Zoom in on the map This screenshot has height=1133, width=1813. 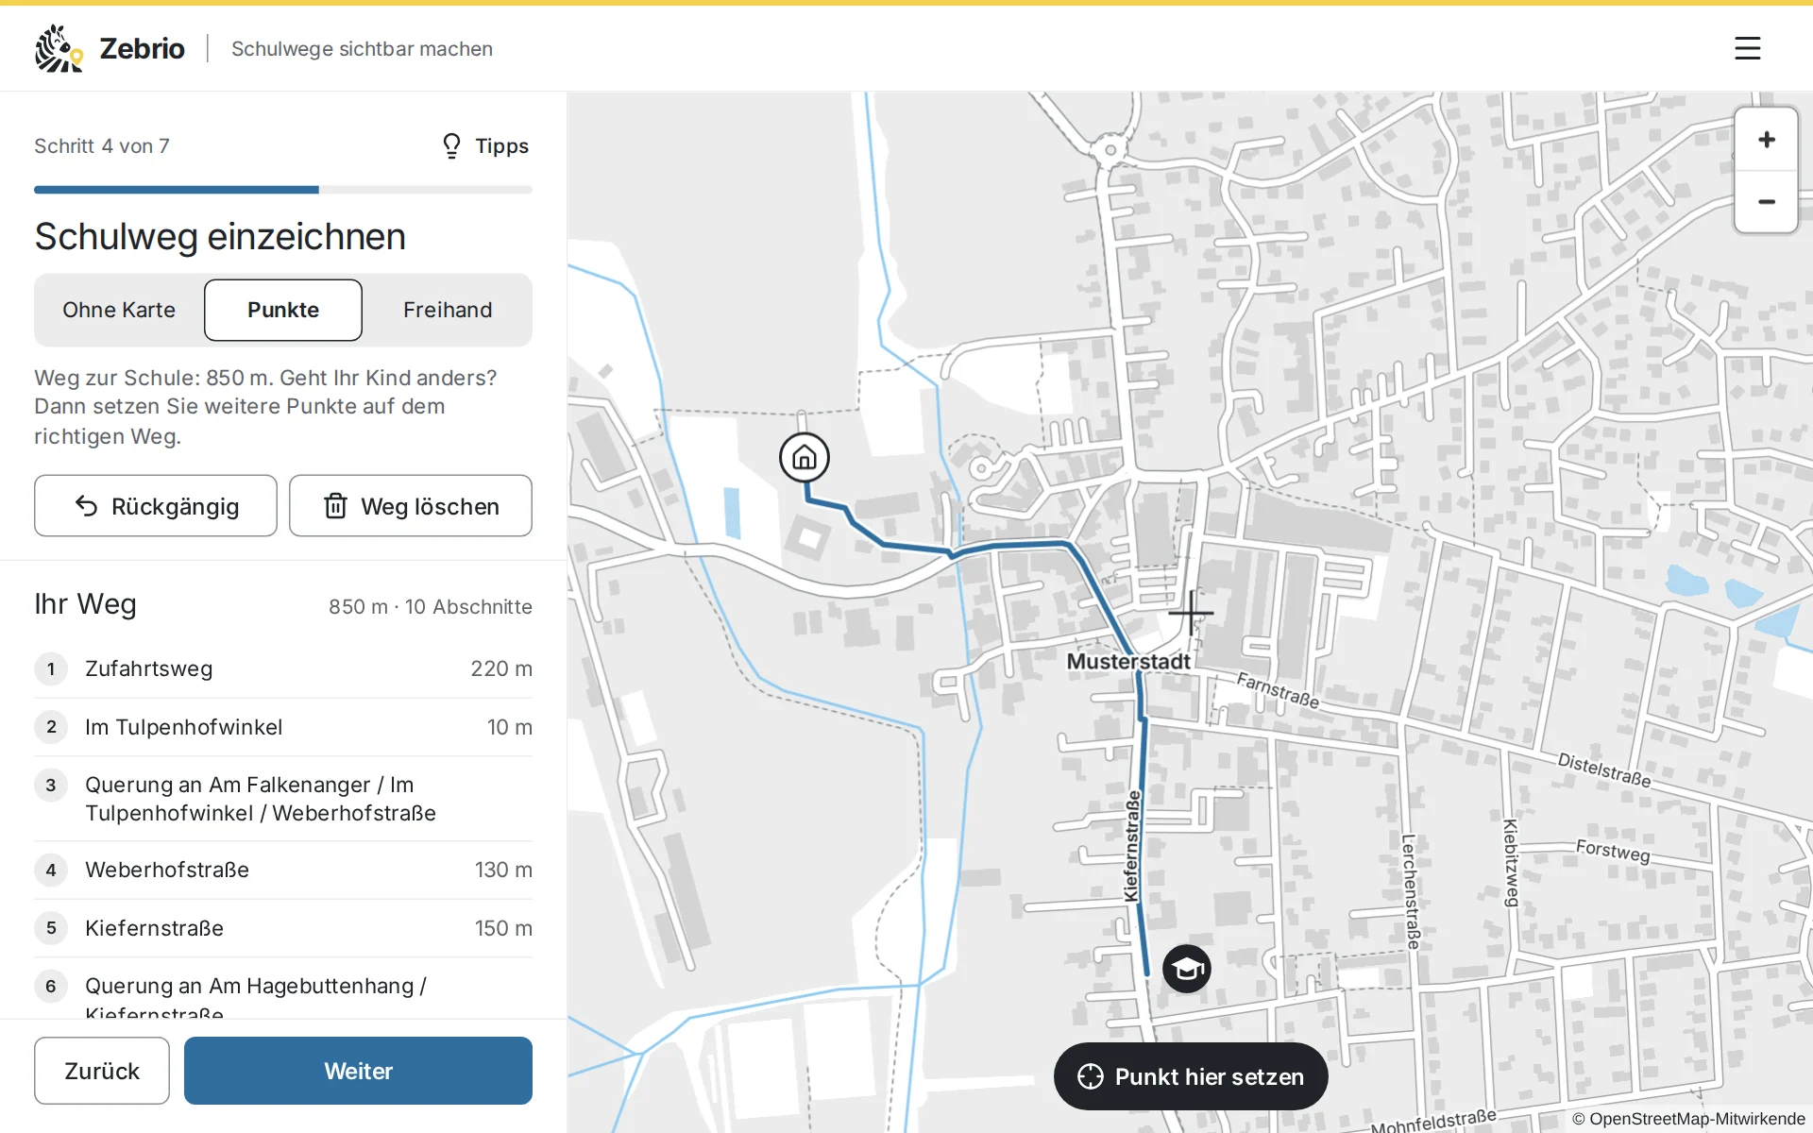1766,140
